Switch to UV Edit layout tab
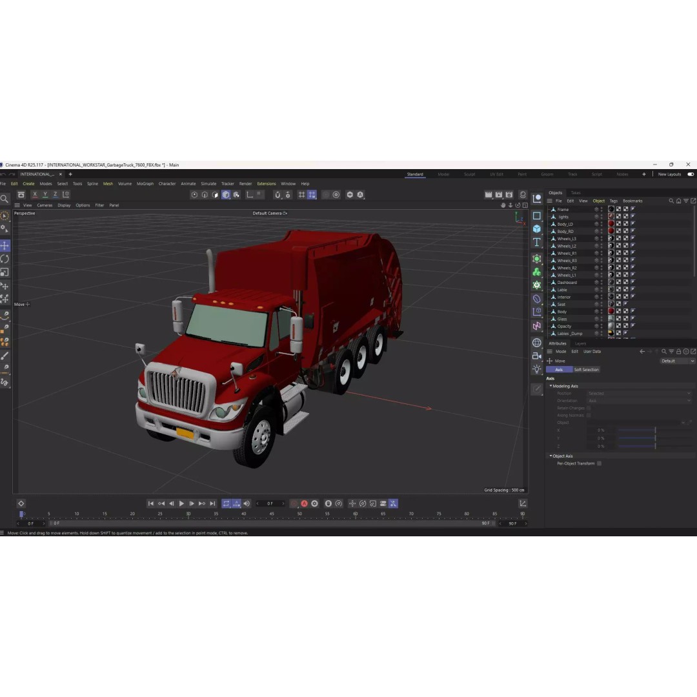Screen dimensions: 697x697 click(x=496, y=174)
